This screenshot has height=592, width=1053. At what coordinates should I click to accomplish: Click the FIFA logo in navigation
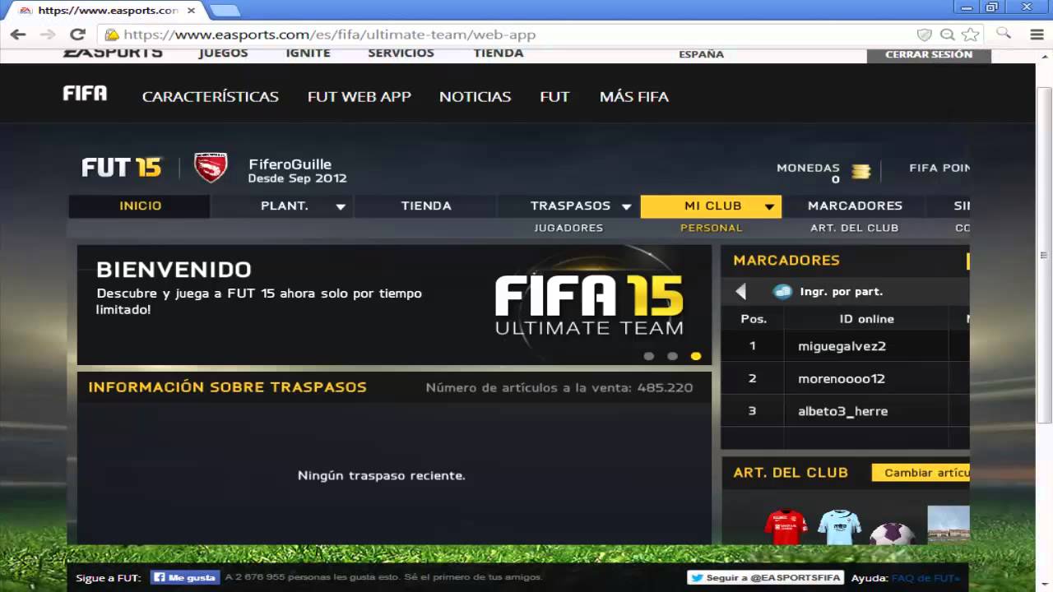click(85, 94)
